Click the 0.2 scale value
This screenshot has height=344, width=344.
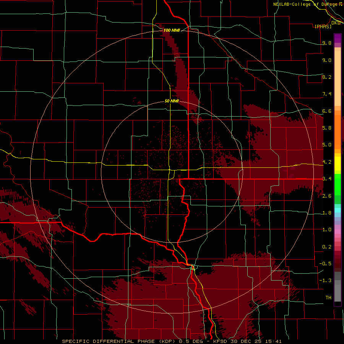327,247
